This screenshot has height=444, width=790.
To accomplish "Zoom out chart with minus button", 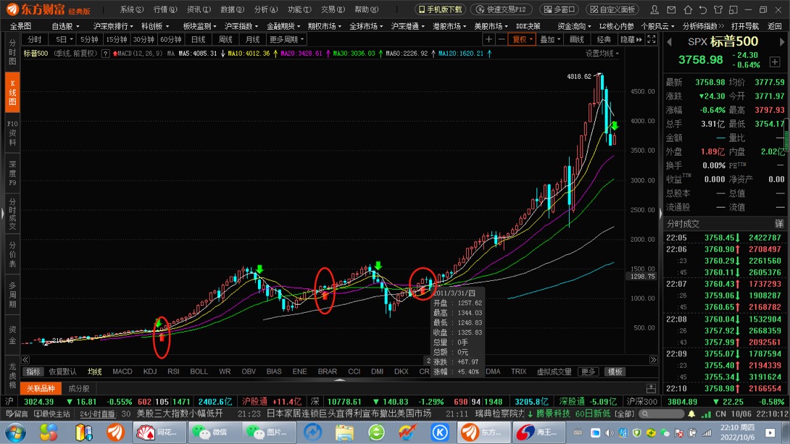I will pyautogui.click(x=502, y=39).
